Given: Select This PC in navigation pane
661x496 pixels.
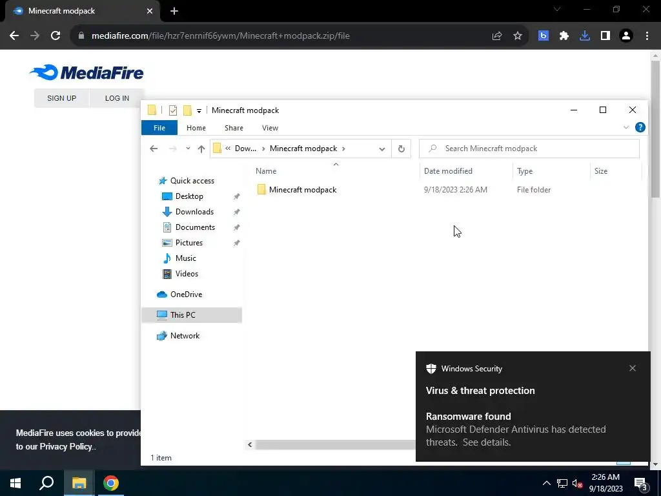Looking at the screenshot, I should [x=192, y=315].
